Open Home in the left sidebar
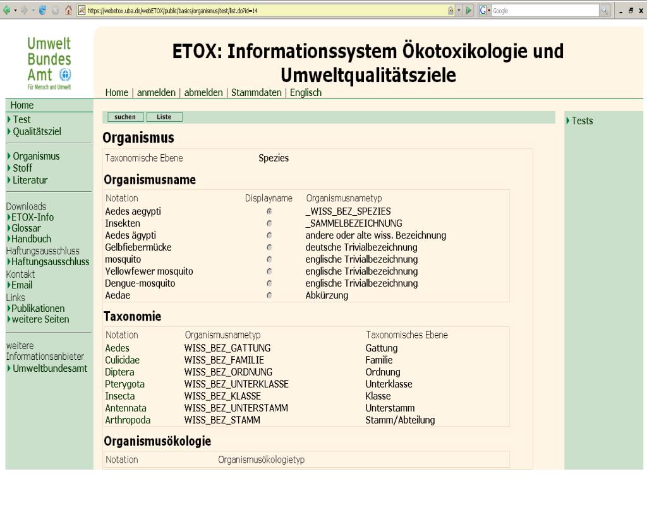 (22, 105)
